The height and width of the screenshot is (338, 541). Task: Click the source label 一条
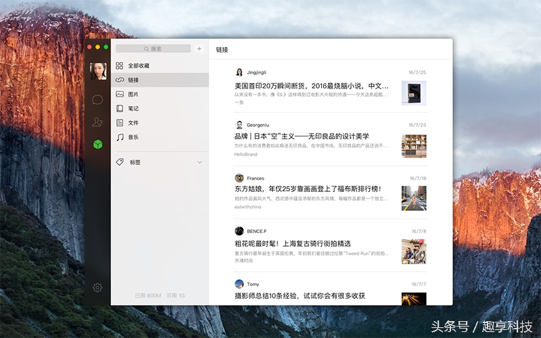pos(239,103)
